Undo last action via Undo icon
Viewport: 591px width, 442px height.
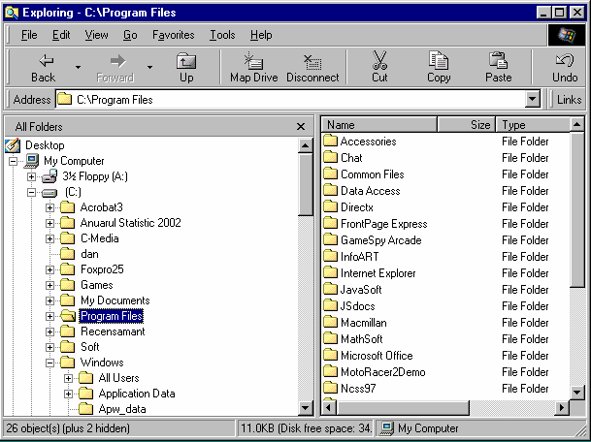[x=564, y=60]
